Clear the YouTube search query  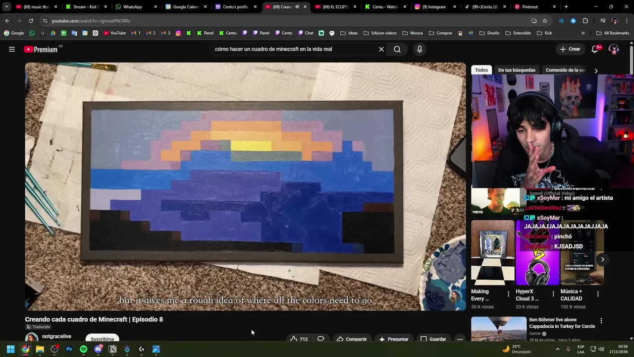381,49
